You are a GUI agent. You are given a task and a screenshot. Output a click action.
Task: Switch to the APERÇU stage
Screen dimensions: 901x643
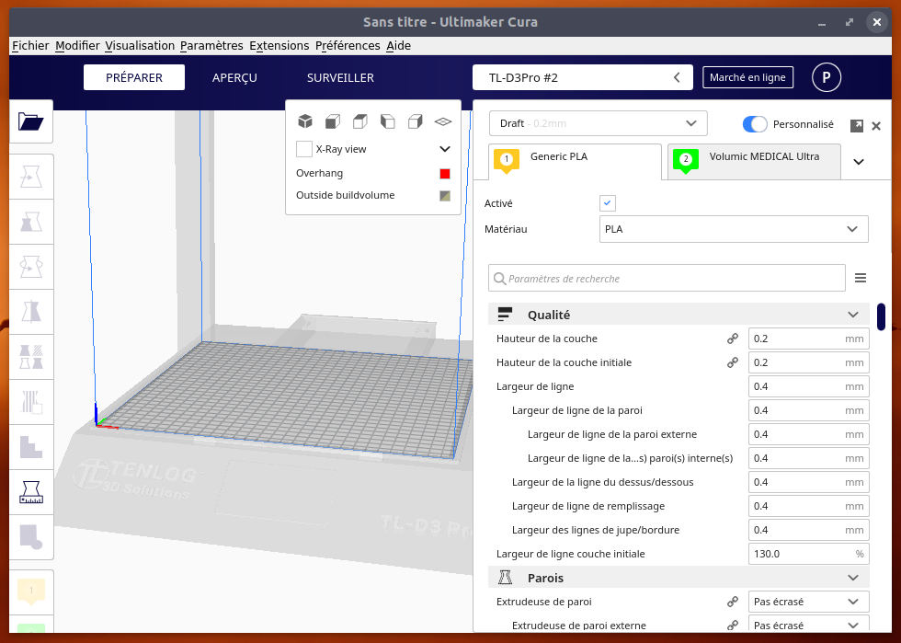point(234,77)
